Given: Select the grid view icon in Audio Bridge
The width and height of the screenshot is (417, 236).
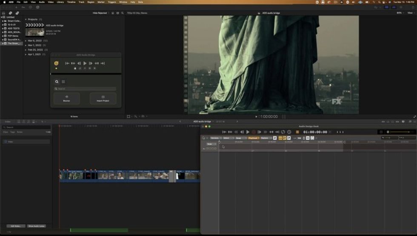Looking at the screenshot, I should 63,82.
